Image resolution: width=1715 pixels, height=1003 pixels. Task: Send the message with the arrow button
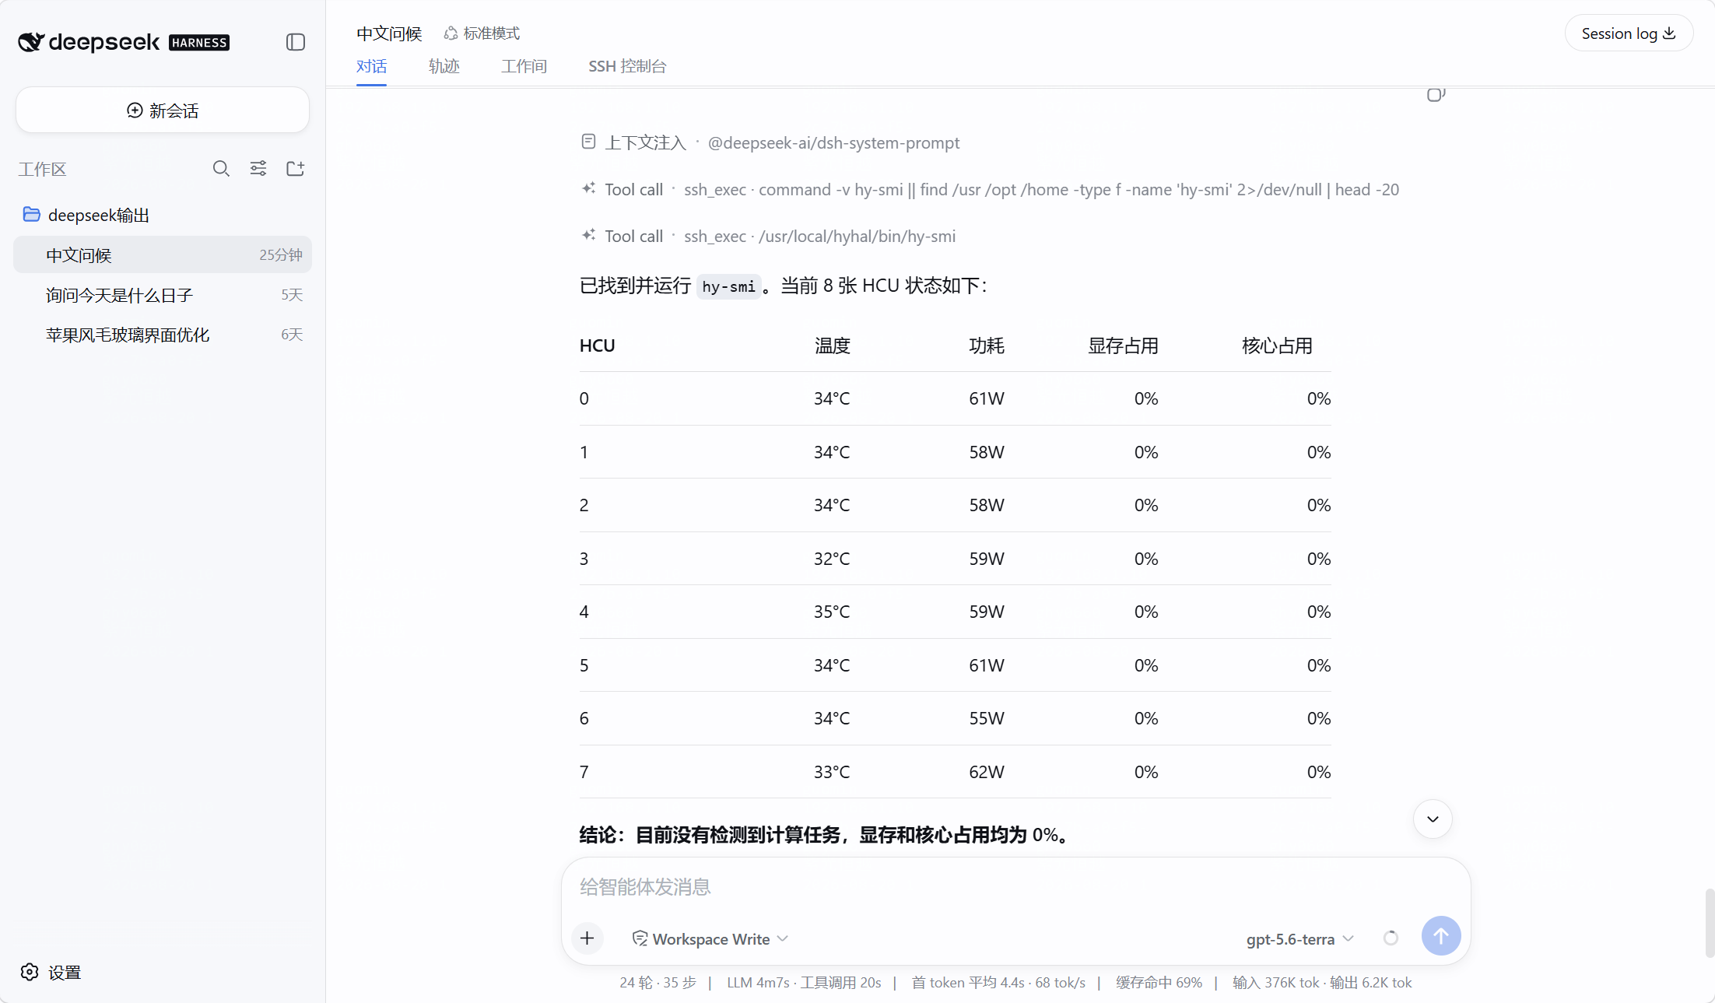click(x=1441, y=936)
